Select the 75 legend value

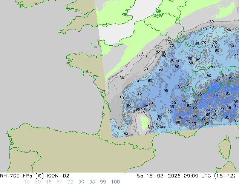coord(70,182)
